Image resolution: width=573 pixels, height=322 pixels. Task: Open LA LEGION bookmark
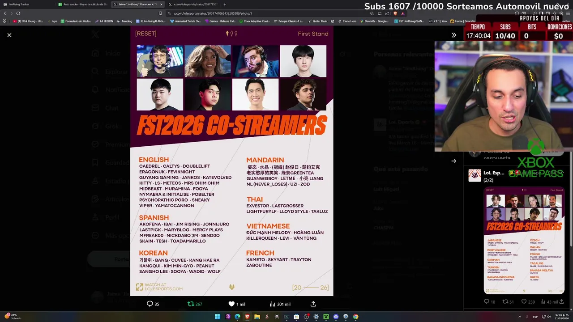point(105,21)
